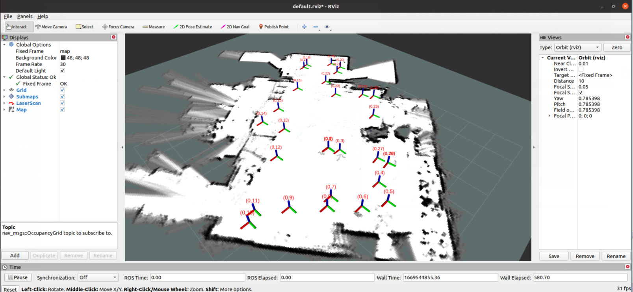Viewport: 633px width, 292px height.
Task: Uncheck the Grid display checkbox
Action: pos(62,90)
